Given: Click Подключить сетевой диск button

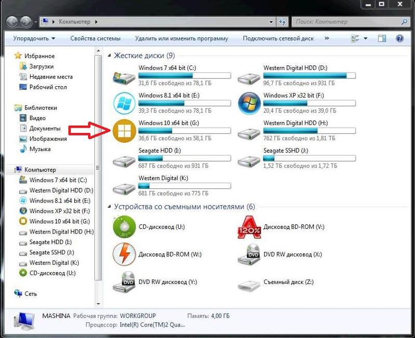Looking at the screenshot, I should tap(279, 38).
